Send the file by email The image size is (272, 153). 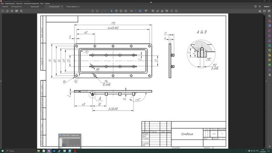tap(264, 11)
